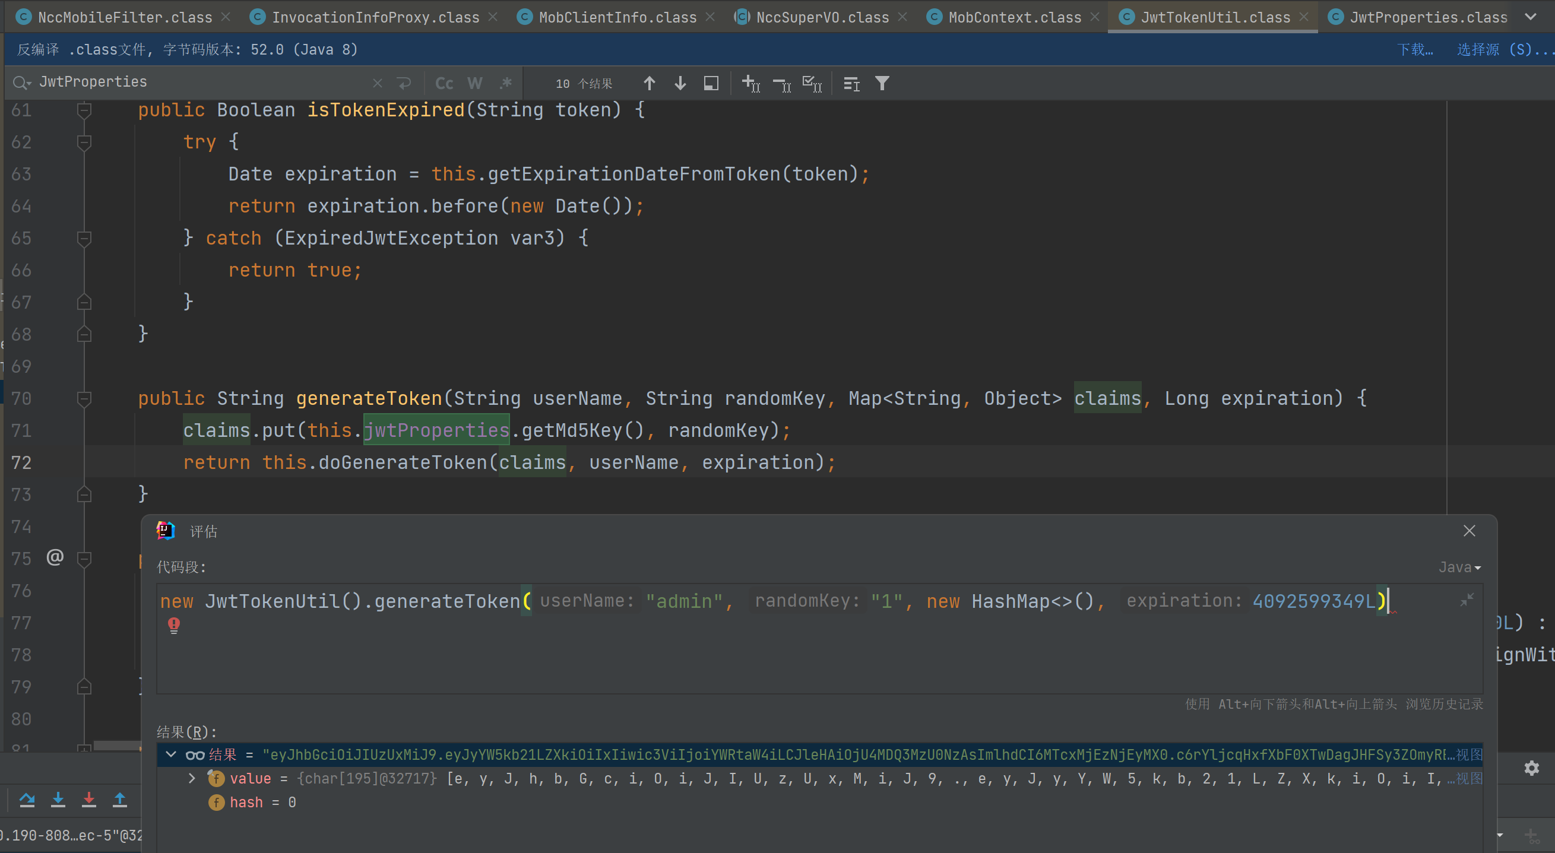Expand the value char array node
This screenshot has height=853, width=1555.
coord(192,778)
